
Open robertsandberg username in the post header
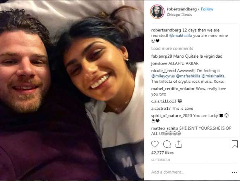click(182, 9)
